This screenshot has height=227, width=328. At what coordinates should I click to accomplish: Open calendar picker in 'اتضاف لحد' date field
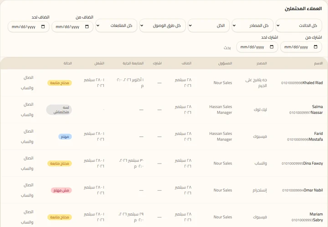click(x=43, y=26)
